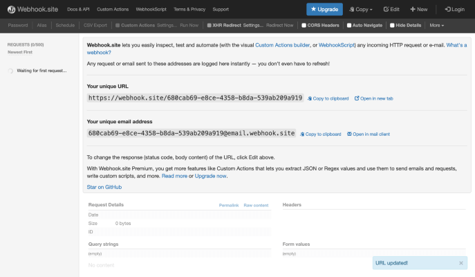Open the WebhookScript link in description
The image size is (475, 277).
pyautogui.click(x=336, y=45)
